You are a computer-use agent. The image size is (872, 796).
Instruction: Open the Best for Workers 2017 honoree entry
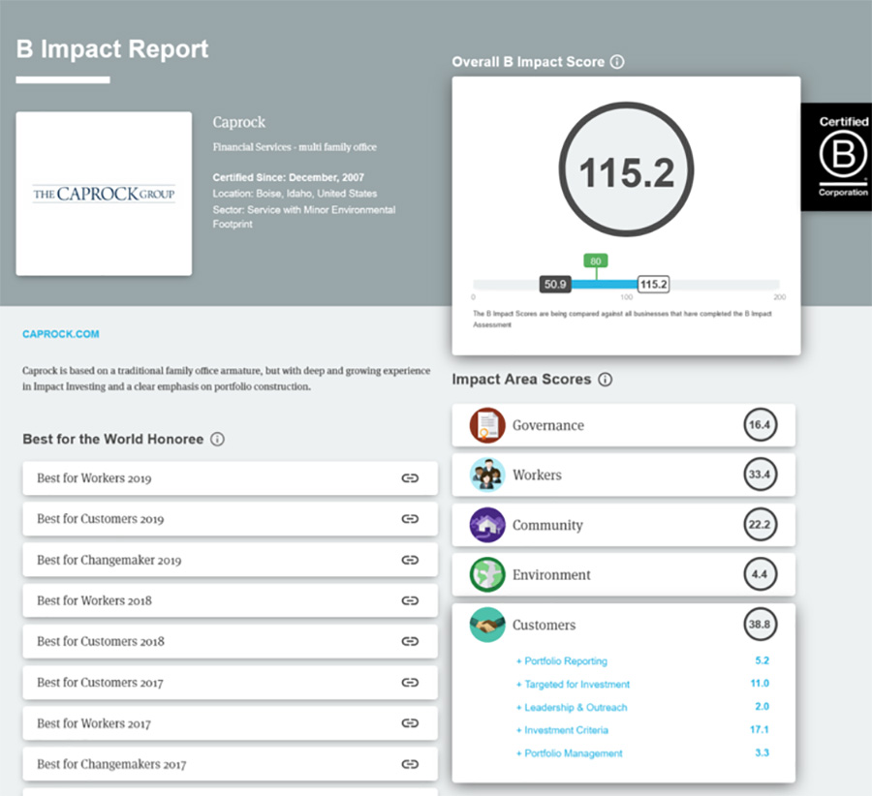click(x=231, y=723)
